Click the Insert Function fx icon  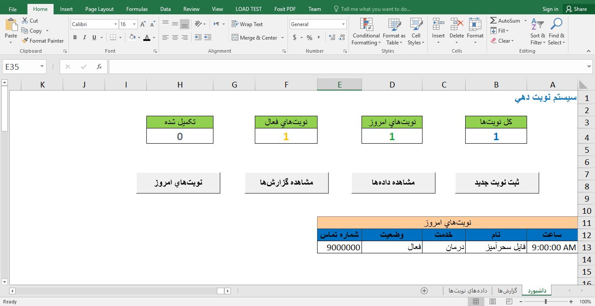click(x=99, y=67)
